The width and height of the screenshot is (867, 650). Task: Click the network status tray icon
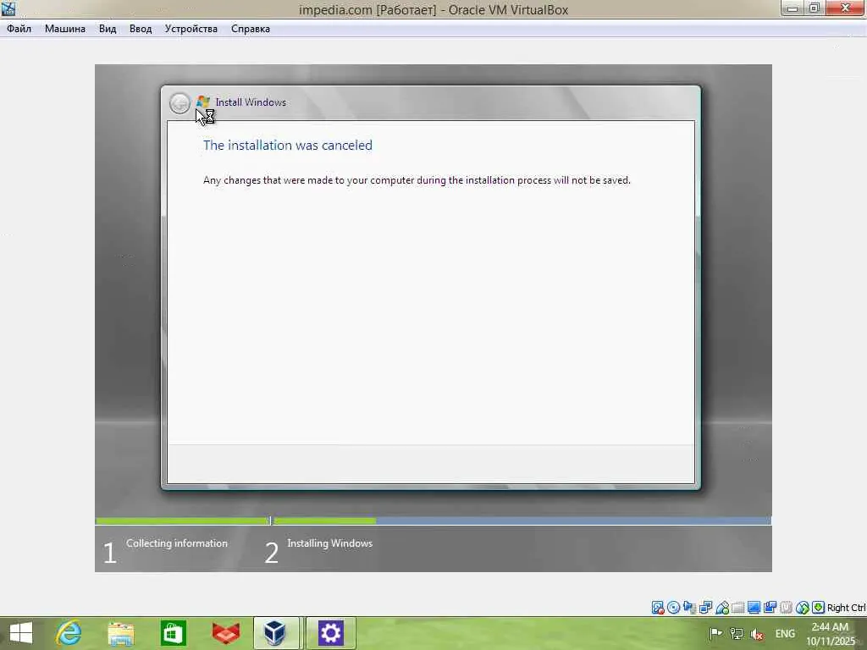click(737, 633)
